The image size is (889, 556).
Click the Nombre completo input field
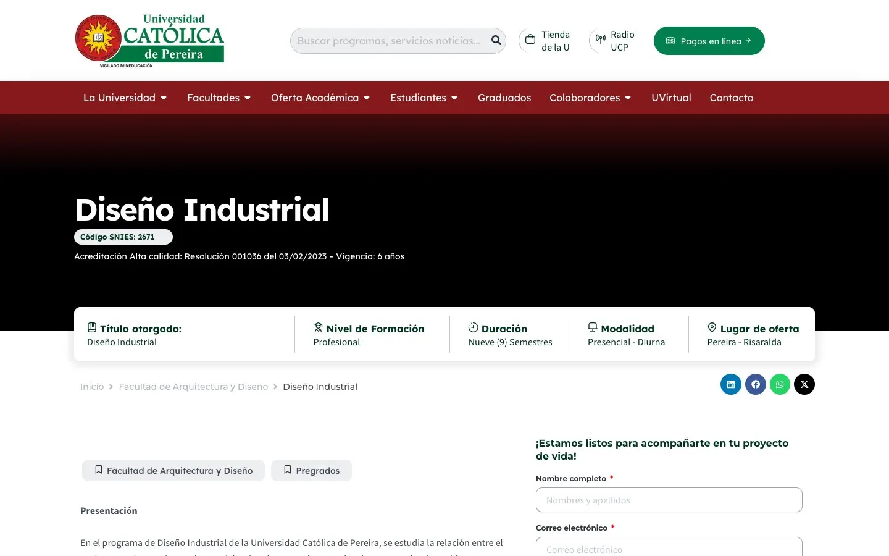pyautogui.click(x=669, y=500)
